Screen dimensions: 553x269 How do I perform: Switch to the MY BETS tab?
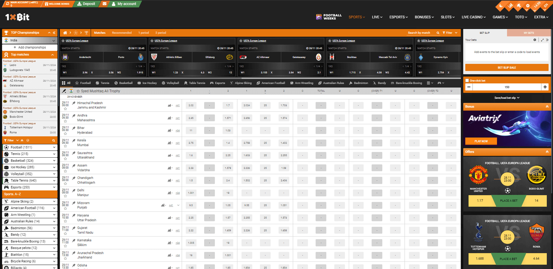click(x=529, y=33)
